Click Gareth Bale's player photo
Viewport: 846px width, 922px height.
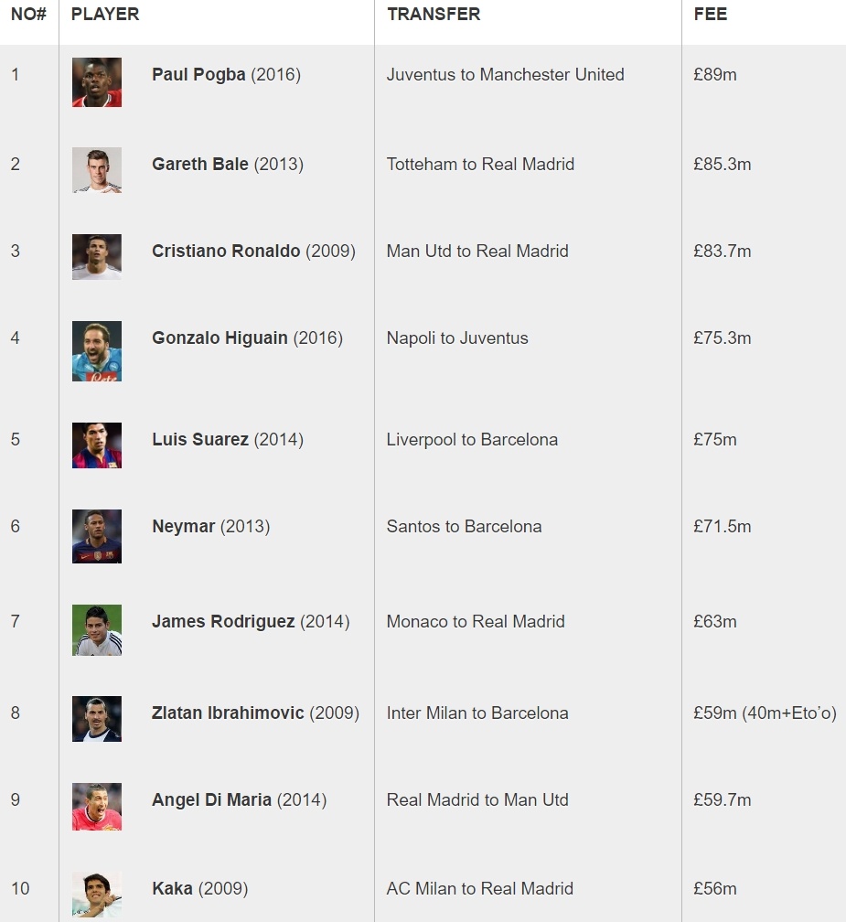pos(97,170)
